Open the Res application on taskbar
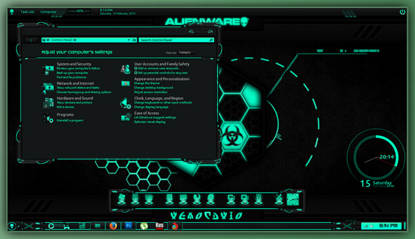This screenshot has width=415, height=239. 159,226
